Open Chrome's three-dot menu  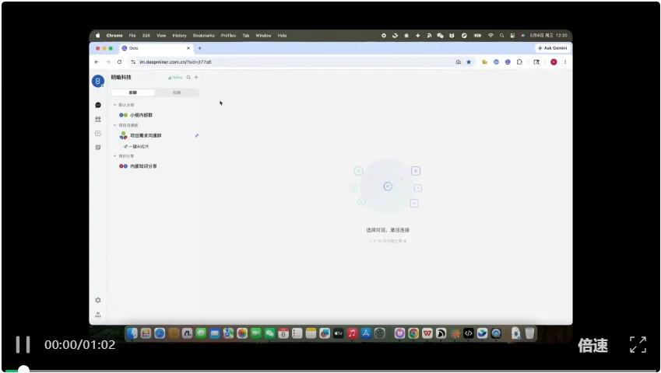(565, 62)
